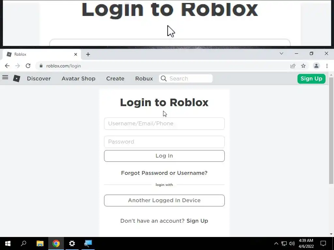Reload the page with the refresh icon
The image size is (334, 250).
28,66
